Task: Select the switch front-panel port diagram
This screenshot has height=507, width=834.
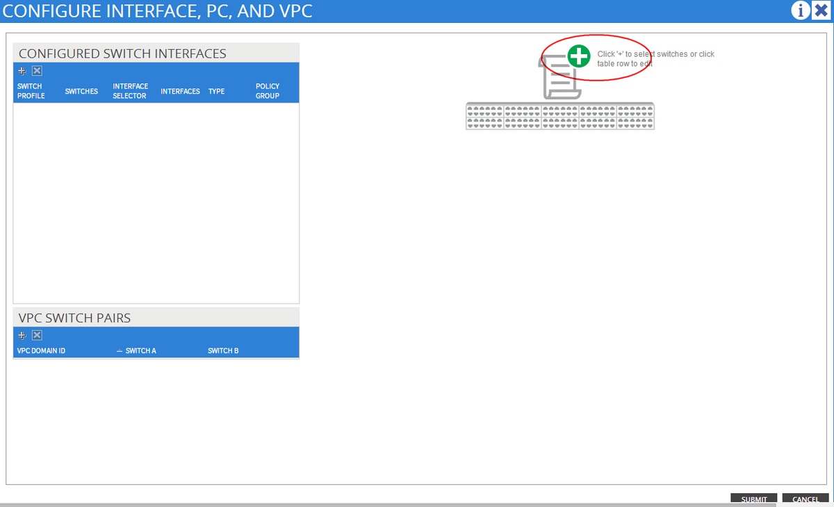Action: click(559, 117)
